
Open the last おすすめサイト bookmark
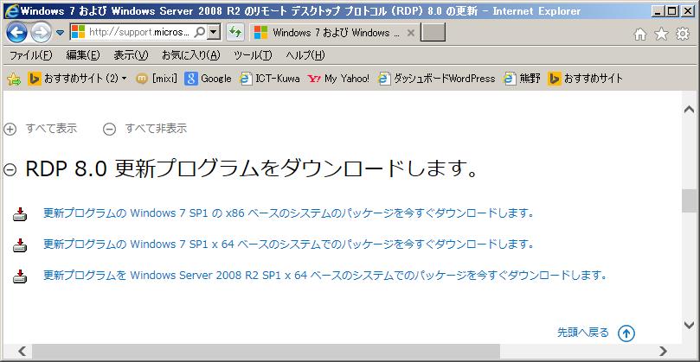tap(585, 79)
